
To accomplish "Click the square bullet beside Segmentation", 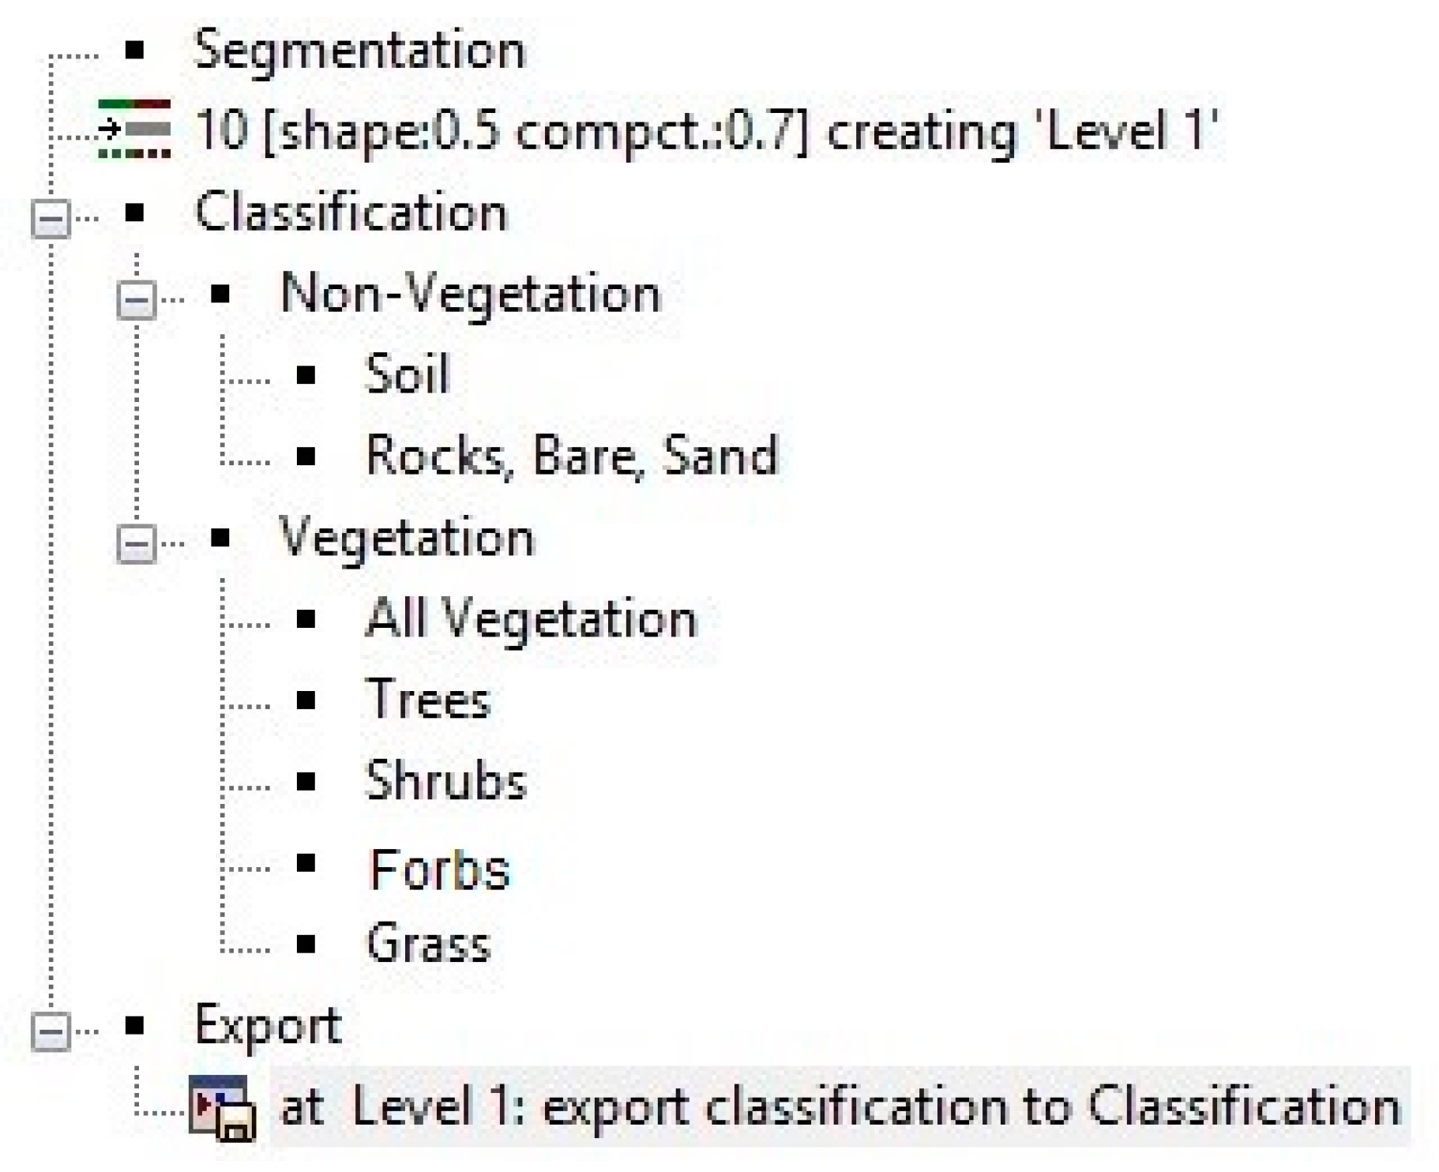I will (x=136, y=49).
